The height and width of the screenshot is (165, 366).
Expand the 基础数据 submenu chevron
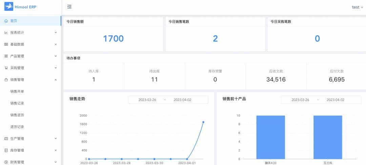pyautogui.click(x=56, y=44)
